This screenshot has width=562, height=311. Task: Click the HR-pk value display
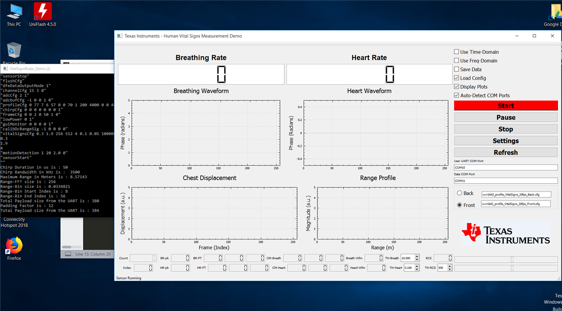[180, 268]
